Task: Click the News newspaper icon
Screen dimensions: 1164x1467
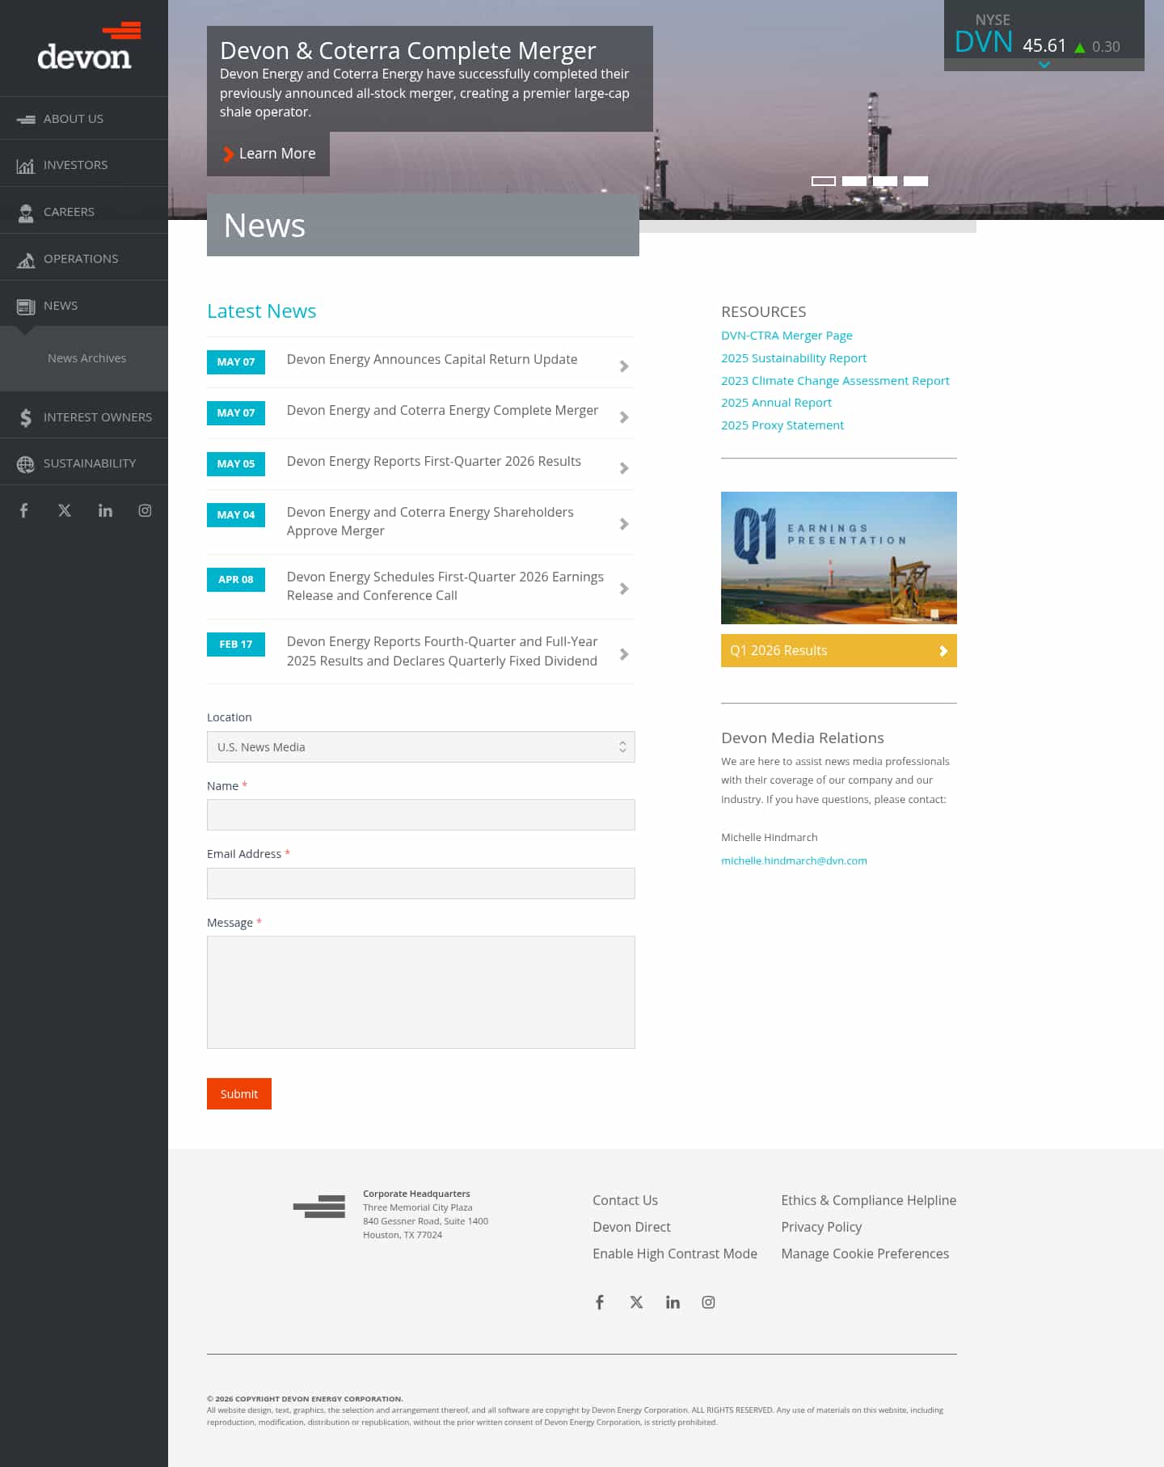Action: tap(26, 307)
